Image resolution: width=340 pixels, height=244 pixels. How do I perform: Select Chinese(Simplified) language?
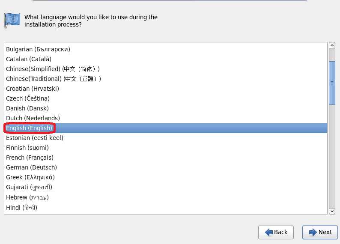coord(165,69)
